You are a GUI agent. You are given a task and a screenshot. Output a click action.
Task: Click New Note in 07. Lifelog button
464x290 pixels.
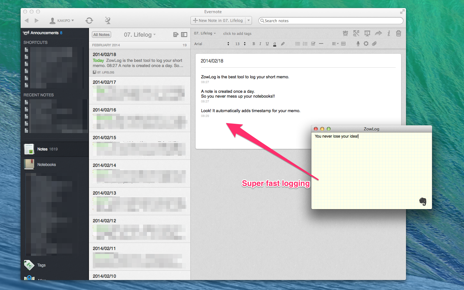pos(218,21)
